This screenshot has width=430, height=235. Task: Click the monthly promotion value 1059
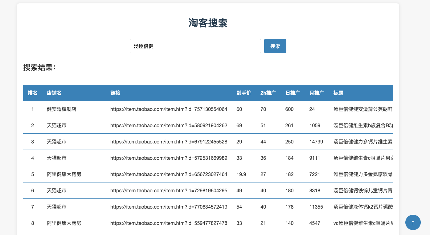tap(315, 125)
